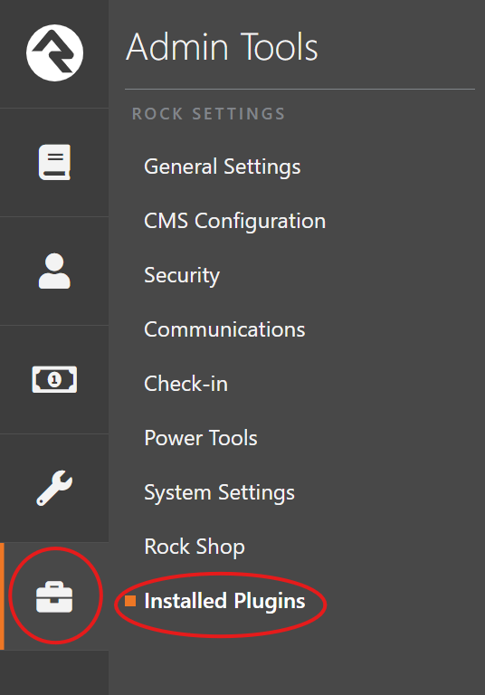Screen dimensions: 485x695
Task: Select the Tools wrench icon
Action: tap(54, 488)
